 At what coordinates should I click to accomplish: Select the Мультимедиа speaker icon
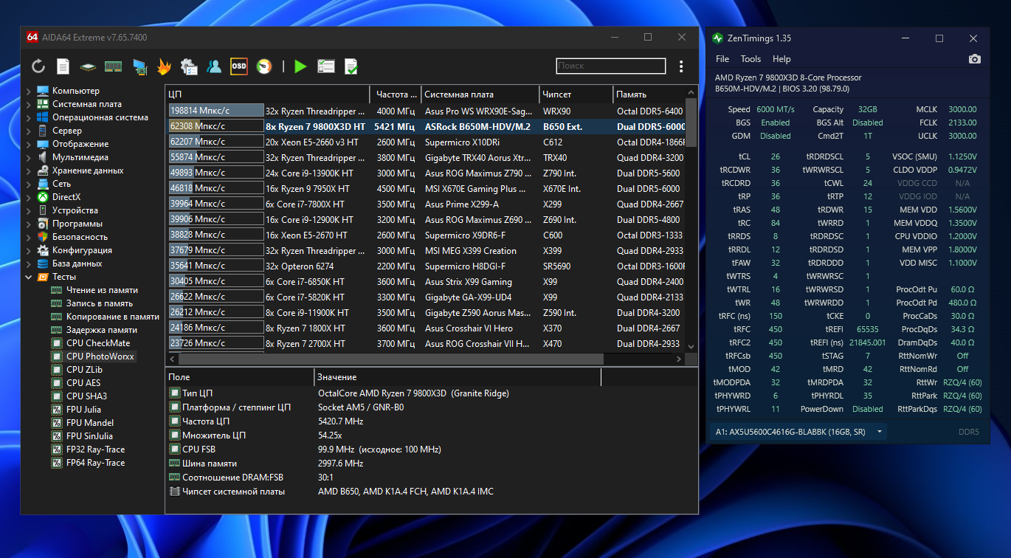point(43,157)
